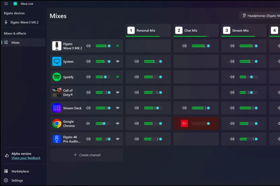Adjust Spotify Stream Mix volume slider
Viewport: 280px width, 186px height.
(x=248, y=77)
